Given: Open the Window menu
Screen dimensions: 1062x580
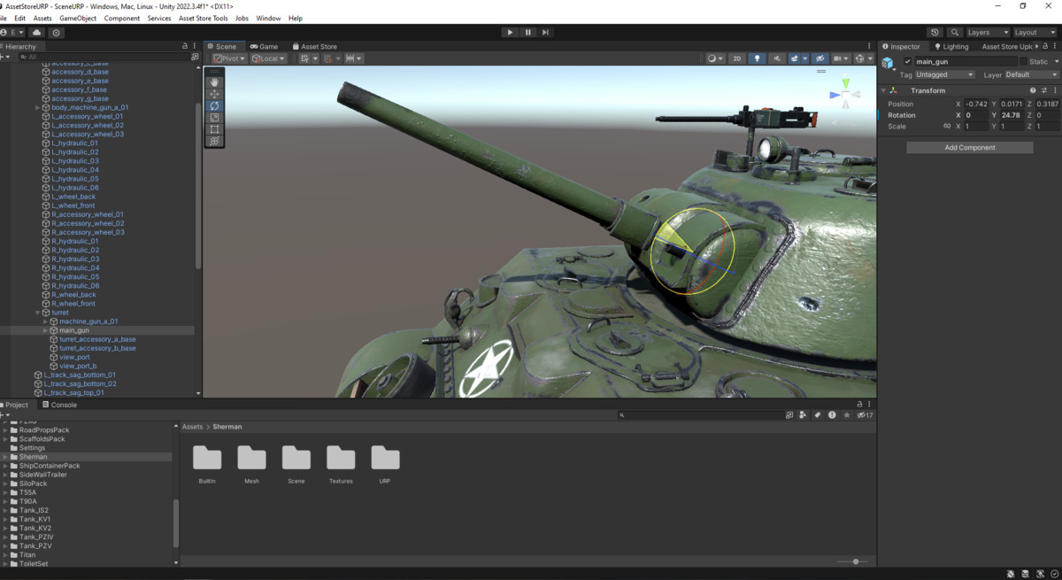Looking at the screenshot, I should (x=268, y=18).
